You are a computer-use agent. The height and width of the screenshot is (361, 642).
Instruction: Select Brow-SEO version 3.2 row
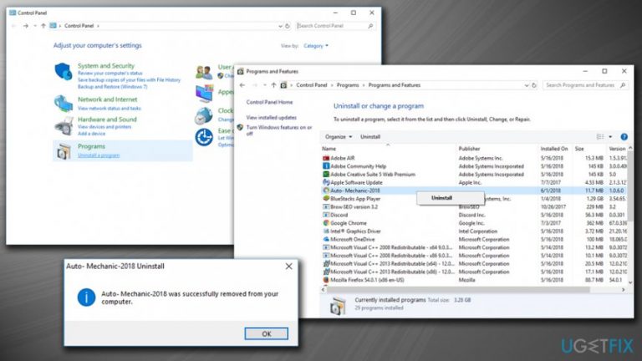pos(474,206)
